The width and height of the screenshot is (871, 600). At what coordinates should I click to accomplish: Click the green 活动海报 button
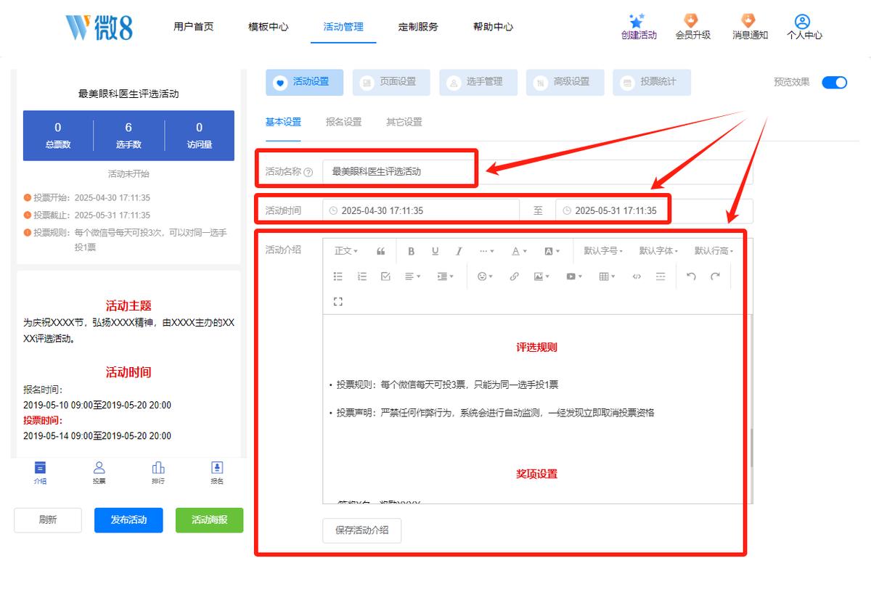[x=209, y=520]
